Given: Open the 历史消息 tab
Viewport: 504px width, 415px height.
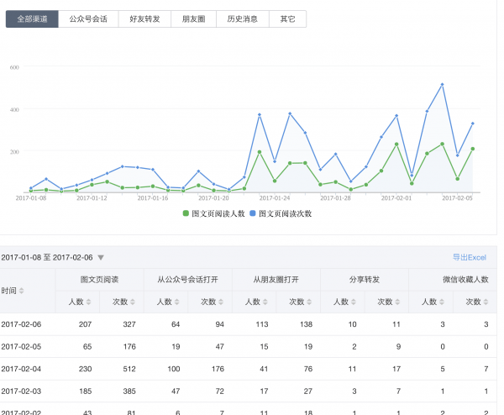Looking at the screenshot, I should pos(243,19).
